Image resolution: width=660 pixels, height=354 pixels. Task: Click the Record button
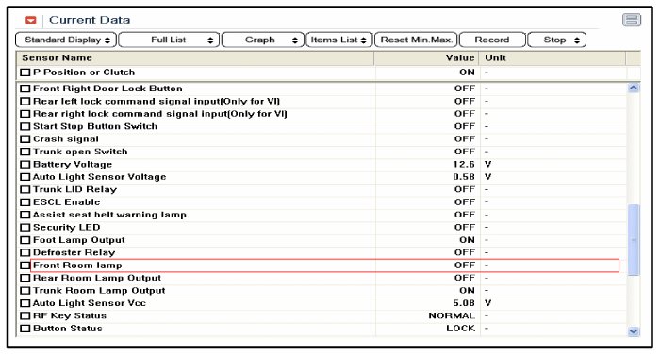(492, 40)
